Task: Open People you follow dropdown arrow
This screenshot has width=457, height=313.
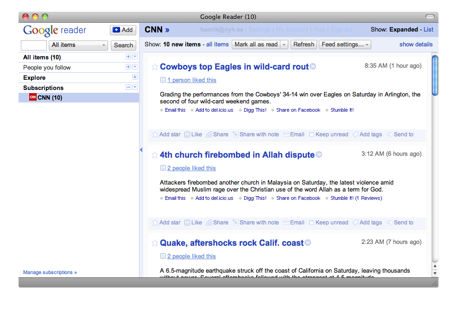Action: coord(135,67)
